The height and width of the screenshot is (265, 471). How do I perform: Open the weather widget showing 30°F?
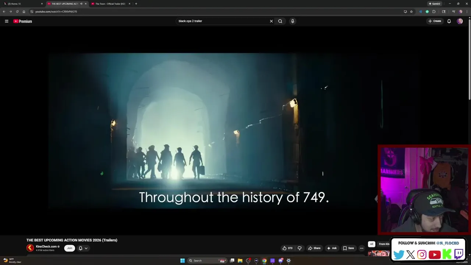[x=13, y=261]
